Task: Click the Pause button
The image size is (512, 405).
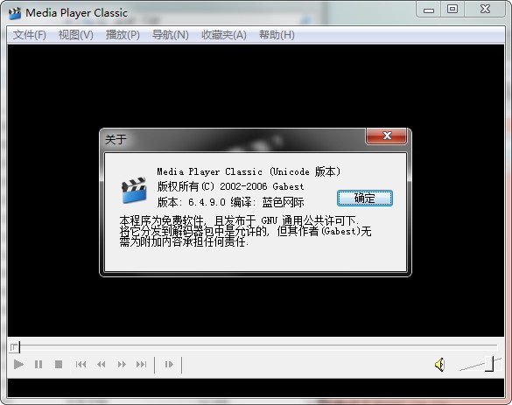Action: click(x=39, y=364)
